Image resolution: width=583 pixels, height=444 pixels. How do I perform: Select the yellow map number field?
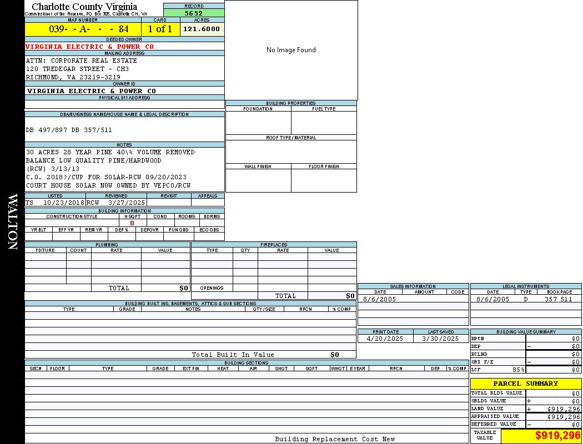[x=83, y=29]
